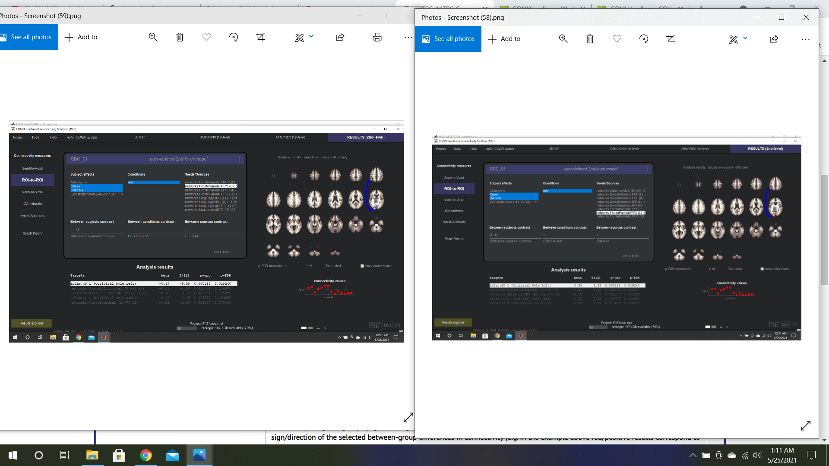Image resolution: width=829 pixels, height=466 pixels.
Task: Open See more ellipsis menu in left window
Action: click(408, 38)
